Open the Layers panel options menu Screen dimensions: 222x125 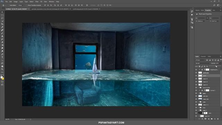[221, 57]
